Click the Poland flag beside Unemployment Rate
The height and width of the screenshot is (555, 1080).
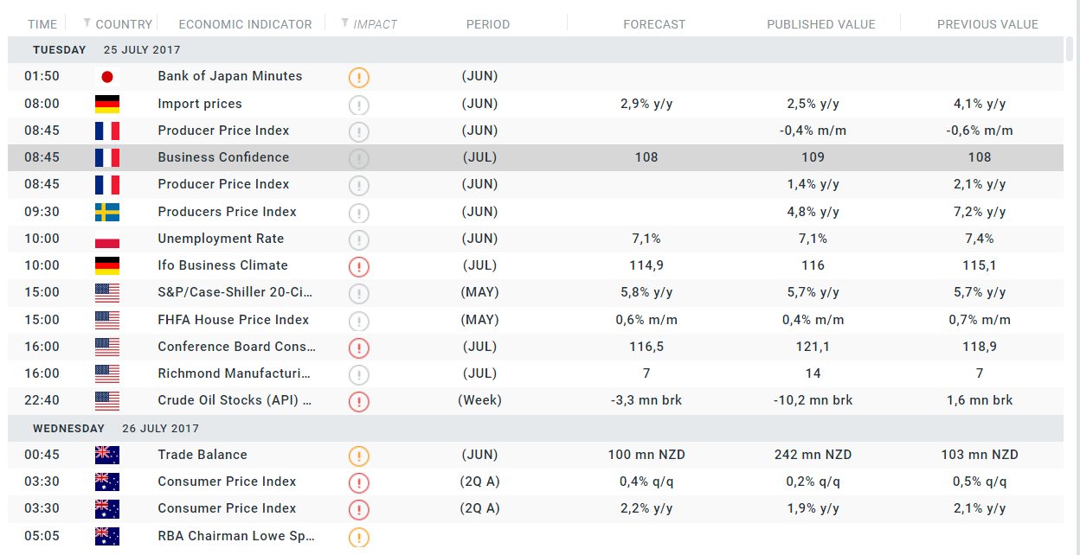(107, 239)
